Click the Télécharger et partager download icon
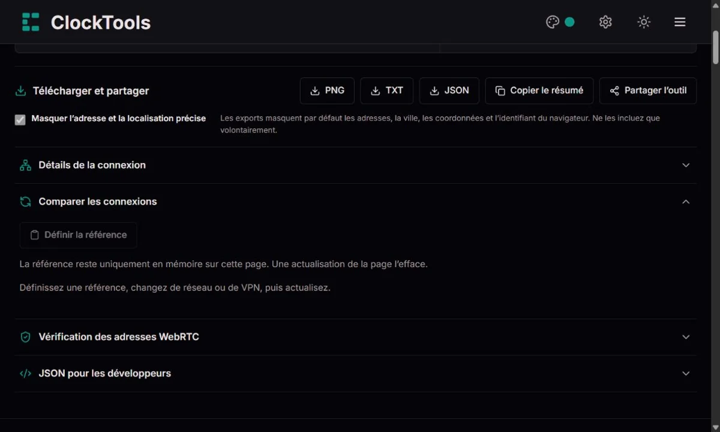 (20, 91)
